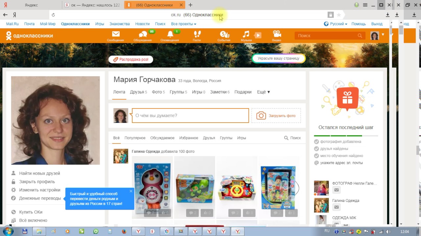Screen dimensions: 421x236
Task: Click Мария Горчакова profile photo
Action: pos(56,120)
